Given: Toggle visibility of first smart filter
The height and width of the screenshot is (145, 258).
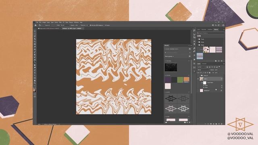Looking at the screenshot, I should pos(204,86).
